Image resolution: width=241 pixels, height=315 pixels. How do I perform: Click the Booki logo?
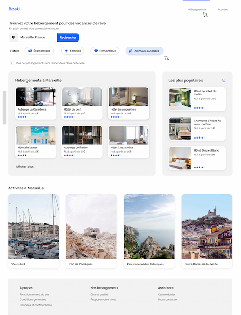click(14, 9)
